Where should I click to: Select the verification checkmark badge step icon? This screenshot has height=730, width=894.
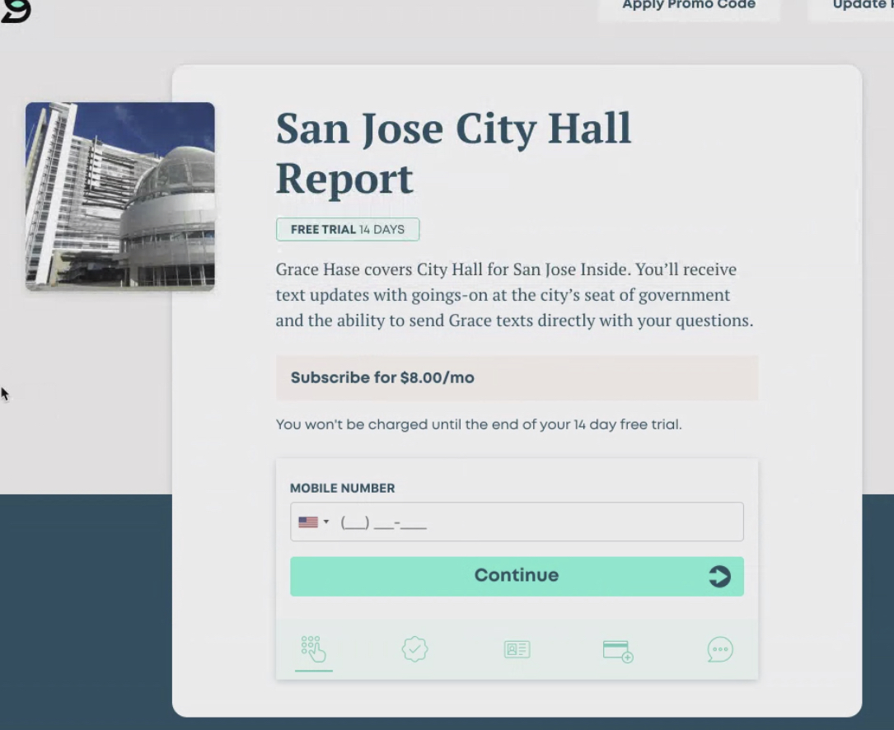[415, 649]
